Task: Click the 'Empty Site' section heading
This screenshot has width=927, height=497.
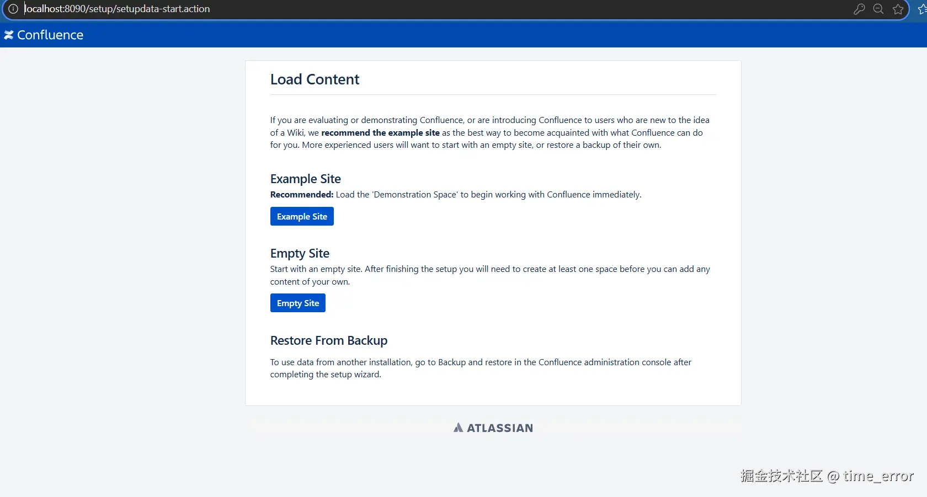Action: (x=300, y=253)
